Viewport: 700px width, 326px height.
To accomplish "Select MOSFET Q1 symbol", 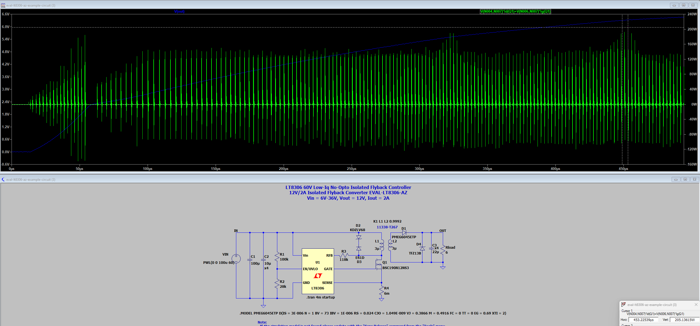I will coord(379,265).
